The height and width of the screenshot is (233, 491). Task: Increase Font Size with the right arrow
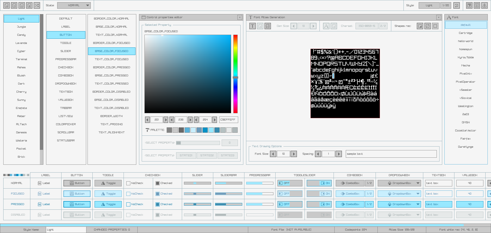[294, 154]
